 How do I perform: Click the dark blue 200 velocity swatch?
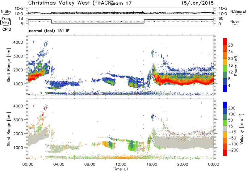pyautogui.click(x=225, y=105)
